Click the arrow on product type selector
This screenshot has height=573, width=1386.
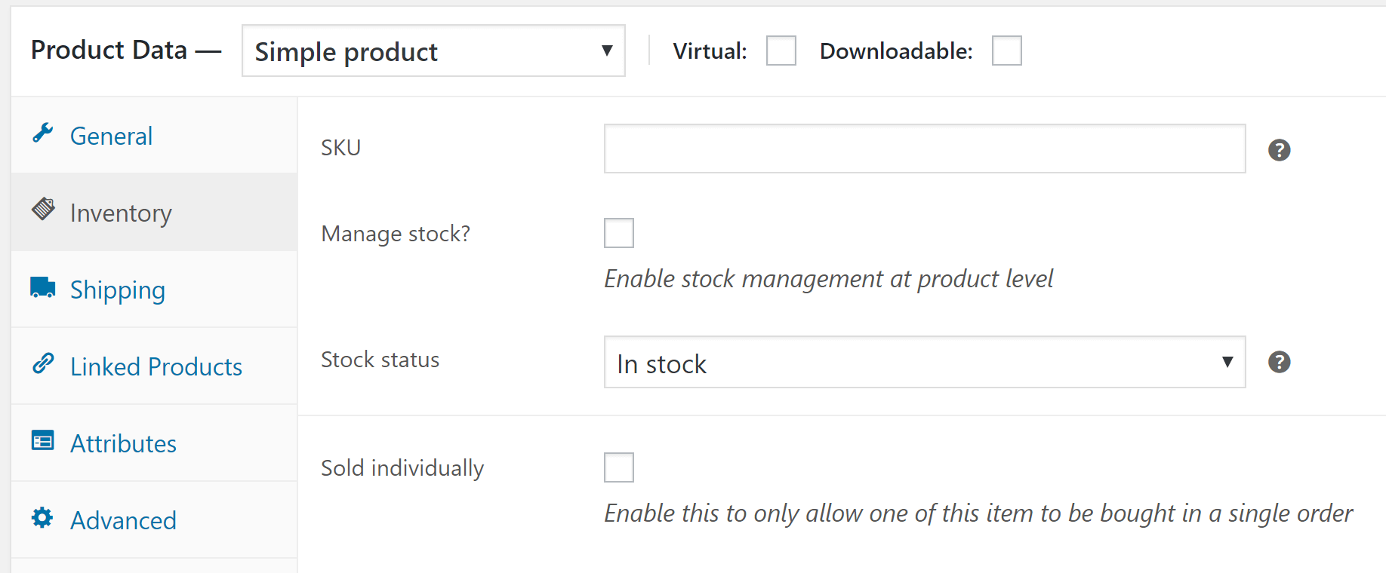pos(607,51)
